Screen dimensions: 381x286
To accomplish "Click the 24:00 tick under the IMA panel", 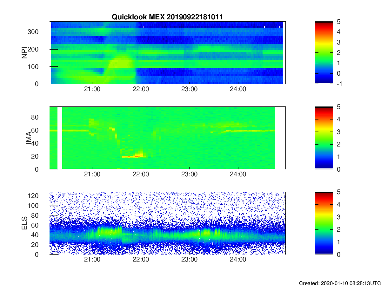I will (x=238, y=174).
